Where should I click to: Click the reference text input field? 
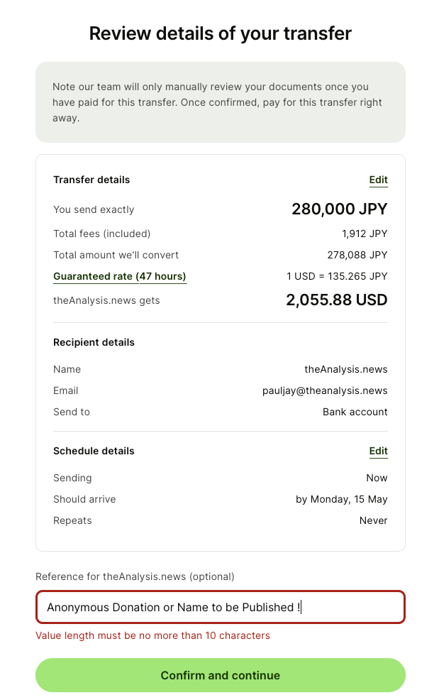click(220, 608)
